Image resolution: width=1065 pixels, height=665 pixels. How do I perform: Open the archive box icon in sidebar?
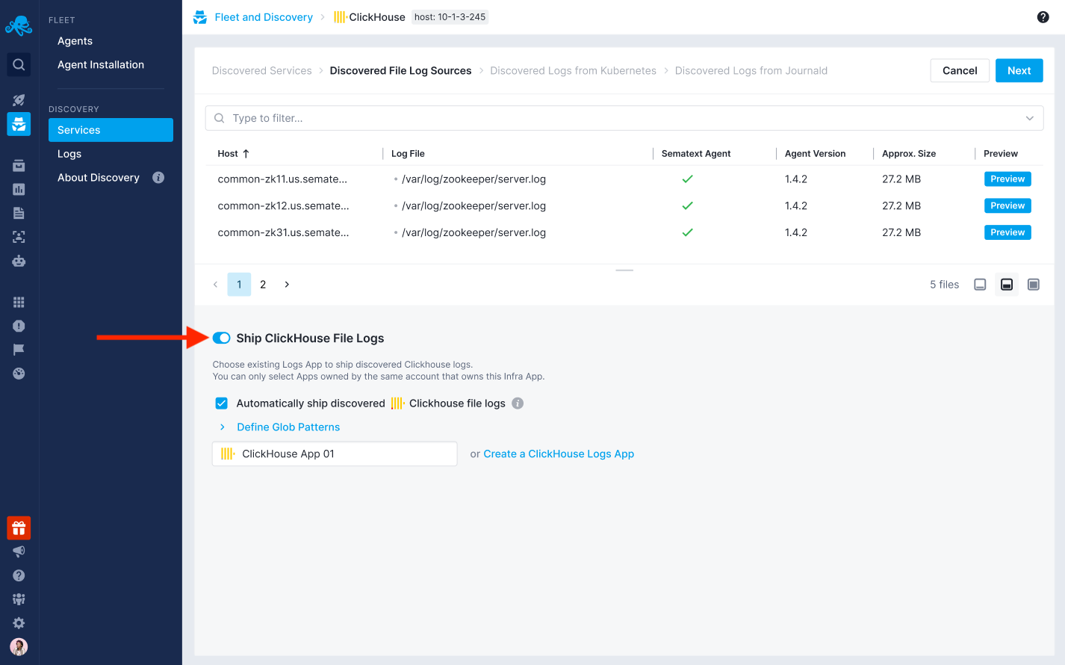point(19,166)
